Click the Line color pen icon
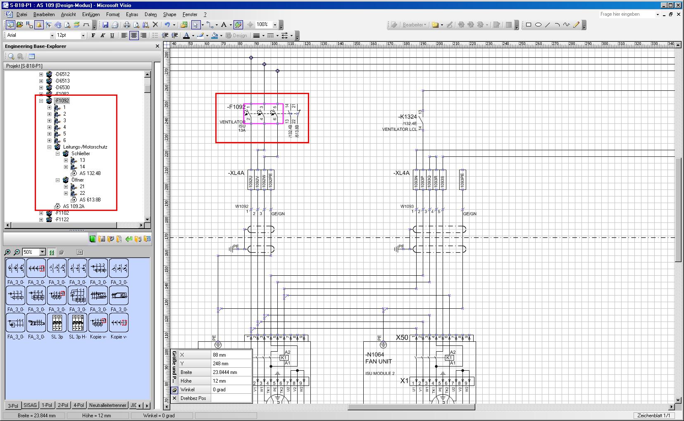This screenshot has height=421, width=684. pos(200,35)
